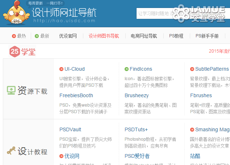Open the Brusheezy link
Screen dimensions: 230x165
click(x=137, y=96)
